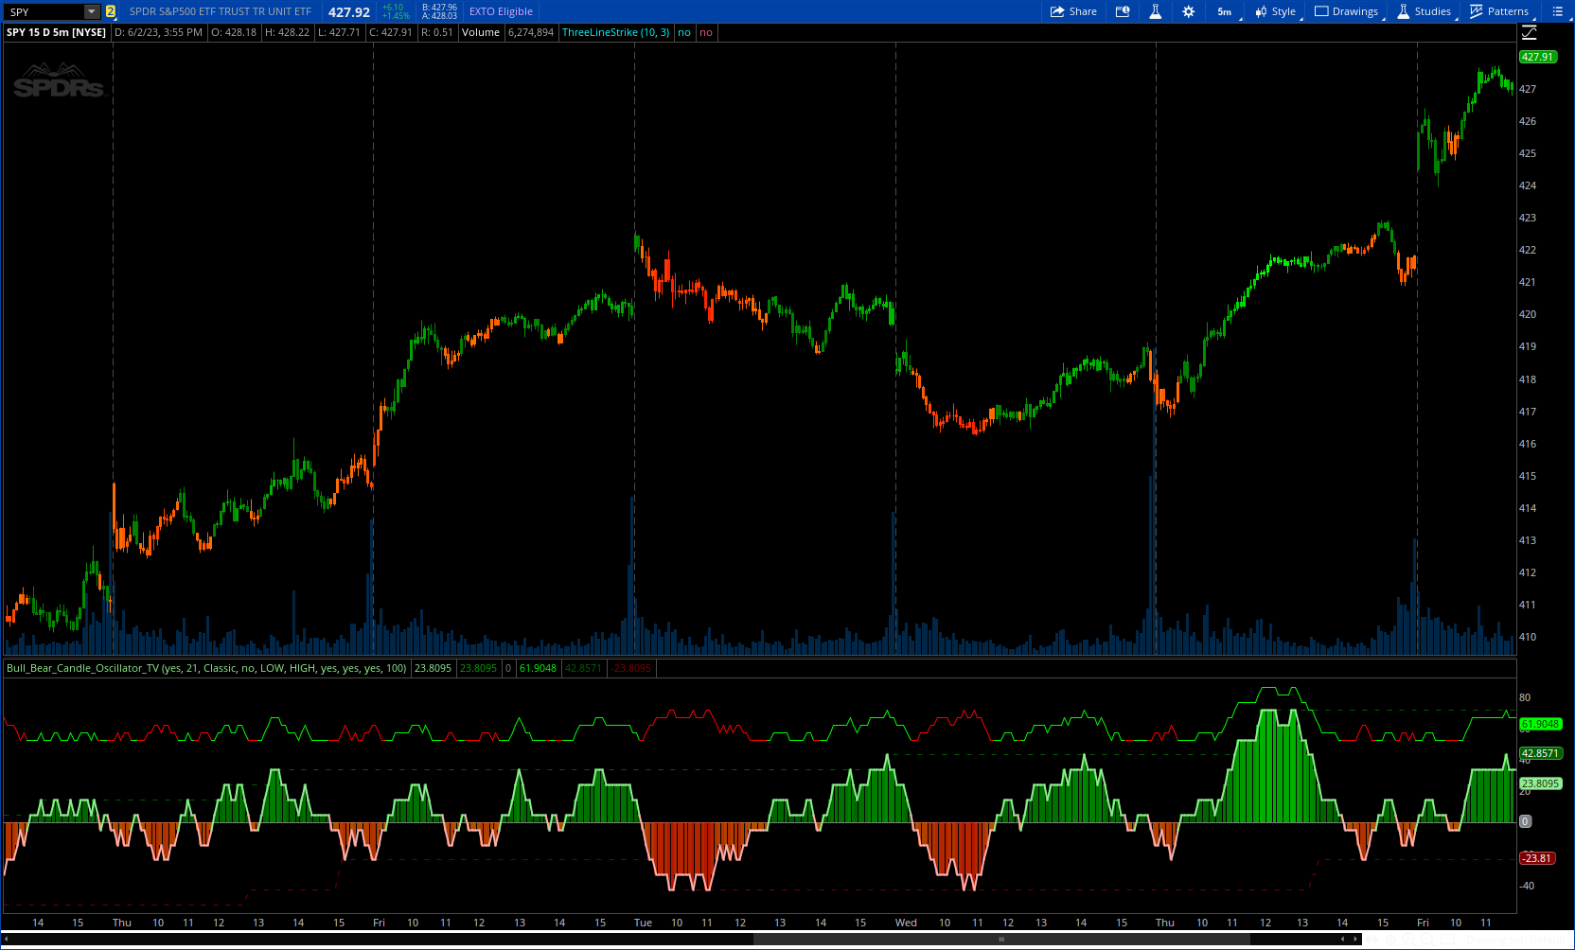The image size is (1575, 950).
Task: Click the first Thu label on time axis
Action: coord(122,923)
